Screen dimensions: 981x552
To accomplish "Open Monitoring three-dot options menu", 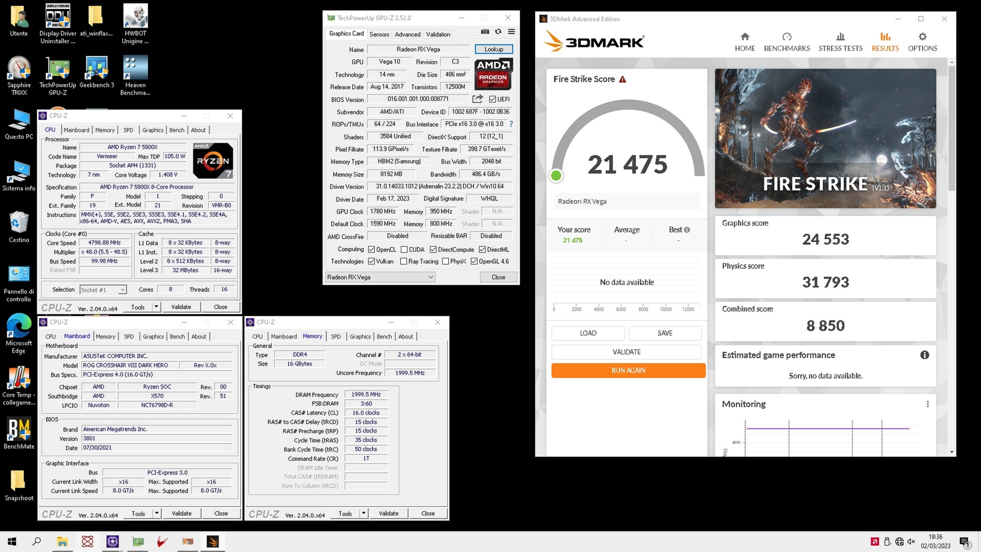I will pyautogui.click(x=927, y=404).
